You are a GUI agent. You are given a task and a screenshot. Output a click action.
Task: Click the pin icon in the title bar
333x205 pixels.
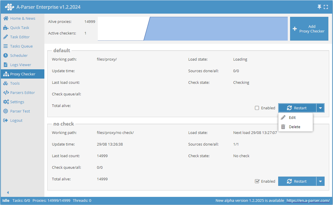coord(319,7)
